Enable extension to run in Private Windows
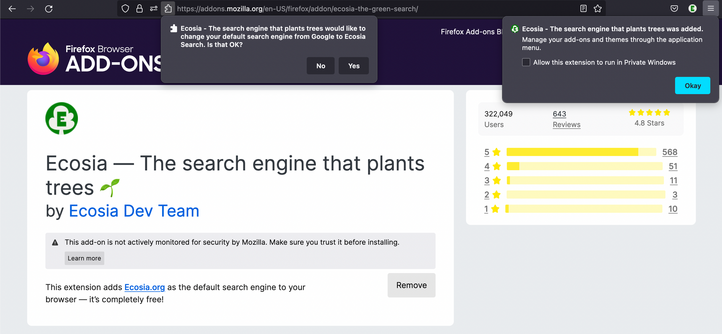 526,62
